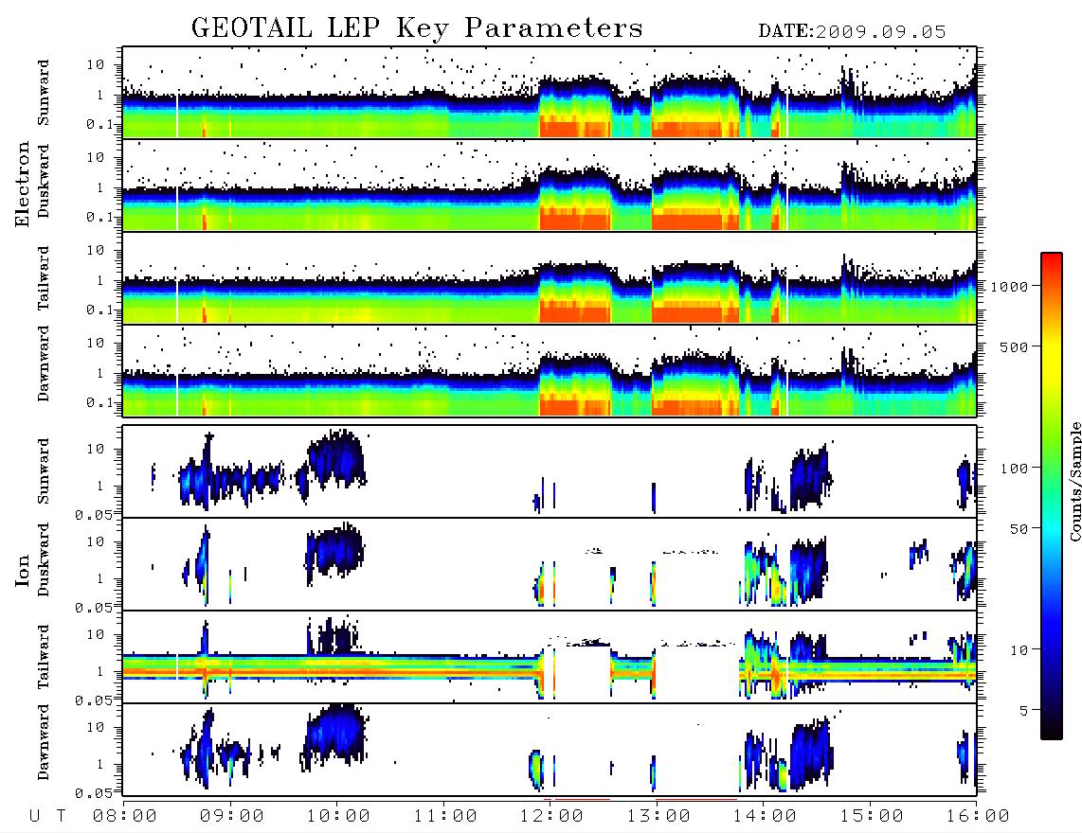Select the Electron "Duskward" panel label
Screen dimensions: 1082x833
[44, 181]
